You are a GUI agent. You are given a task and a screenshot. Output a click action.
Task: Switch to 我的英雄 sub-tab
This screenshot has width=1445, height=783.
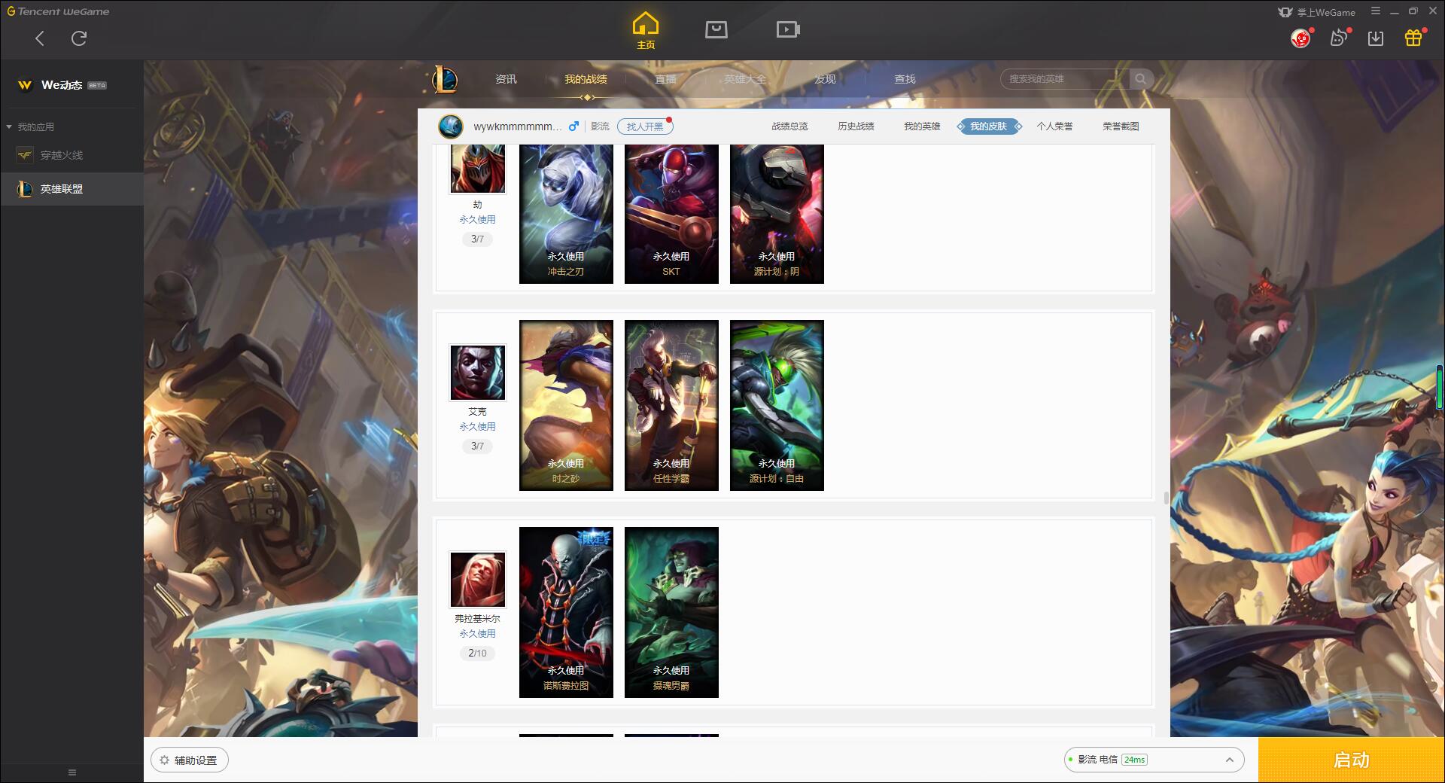click(922, 126)
